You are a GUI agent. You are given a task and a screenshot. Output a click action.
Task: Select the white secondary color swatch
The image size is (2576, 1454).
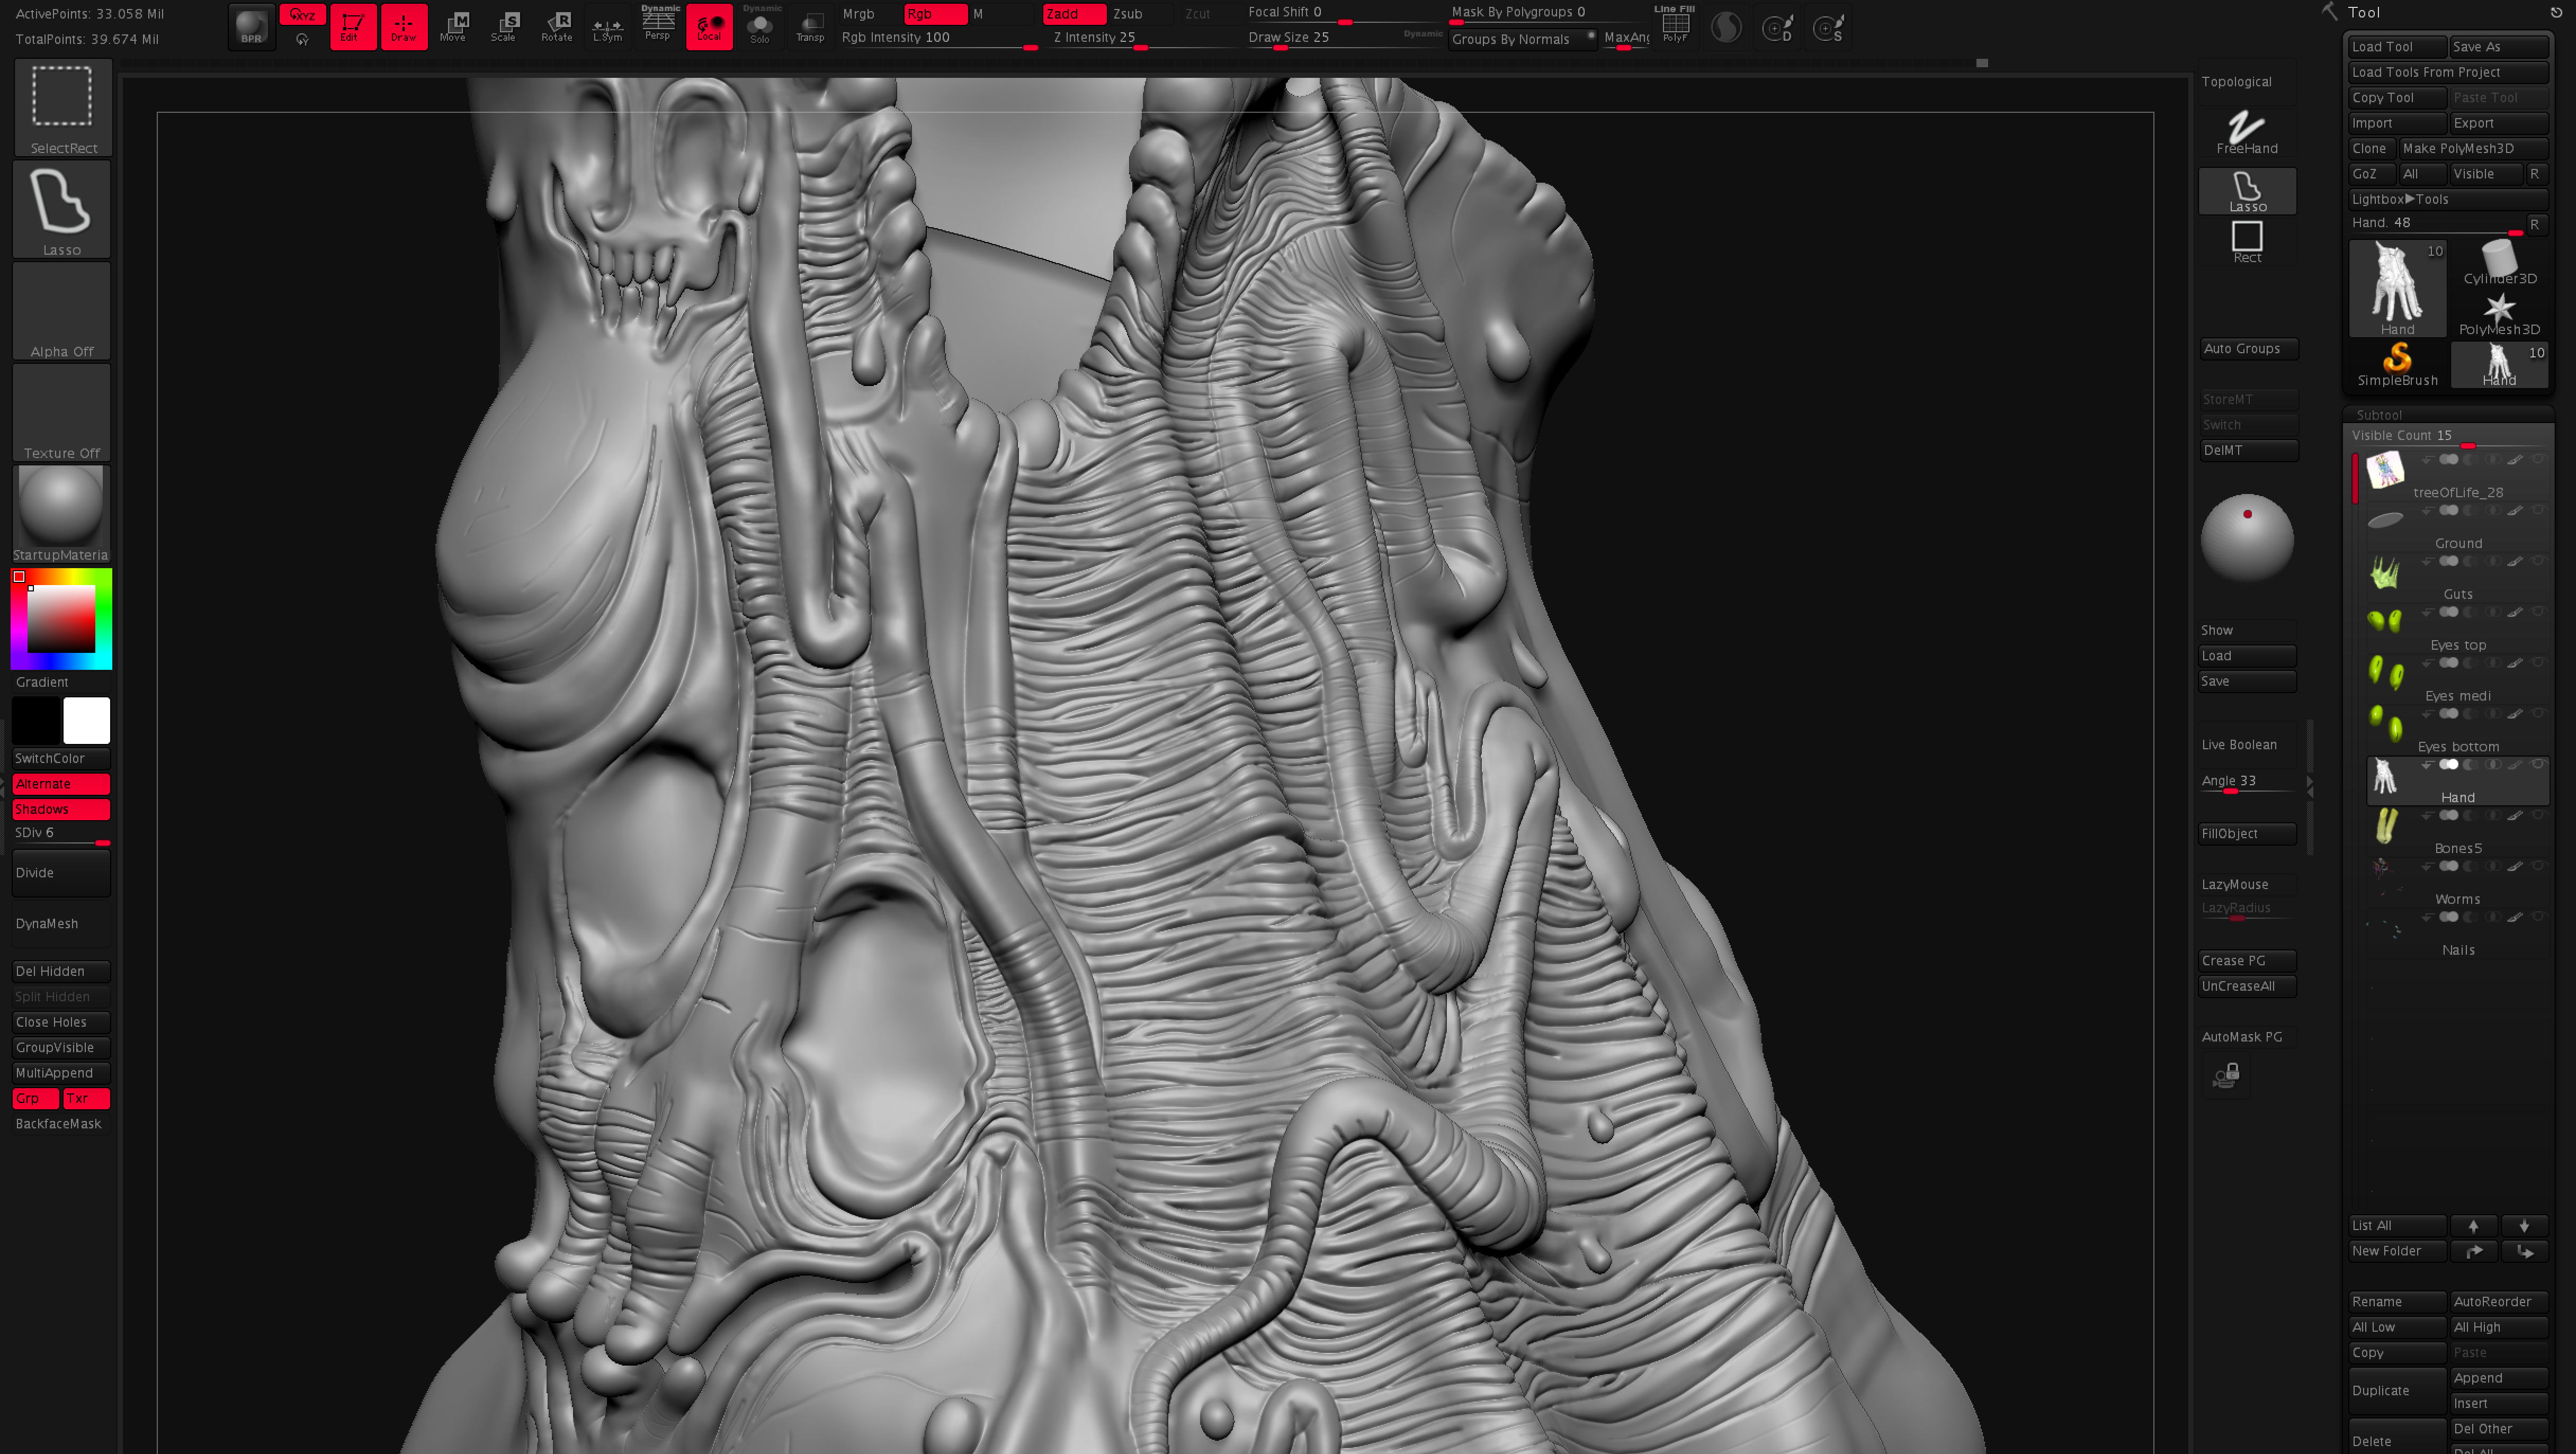[87, 720]
